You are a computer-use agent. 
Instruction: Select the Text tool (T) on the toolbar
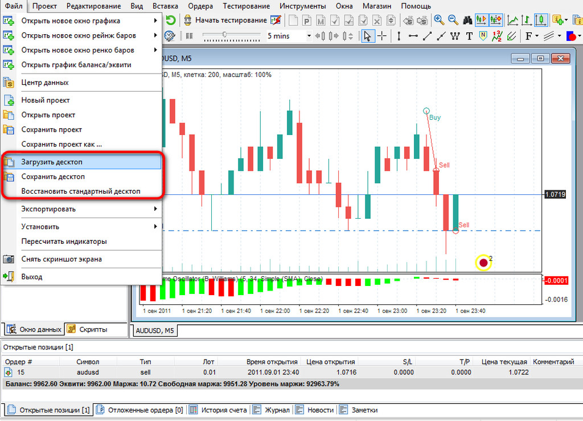point(469,35)
